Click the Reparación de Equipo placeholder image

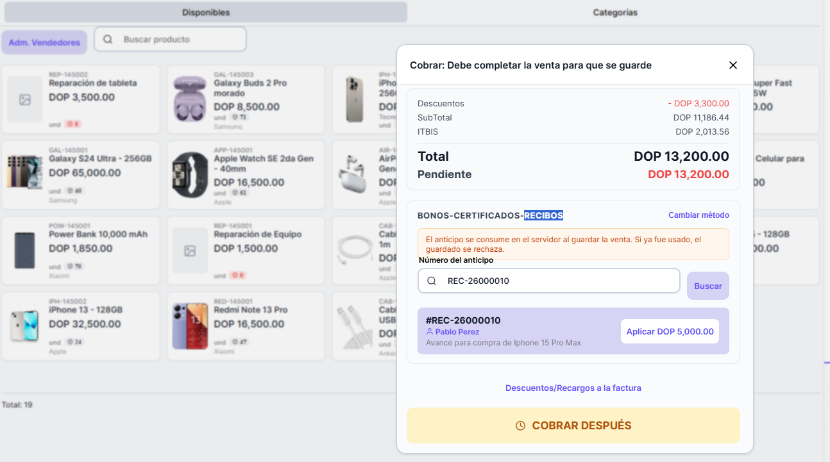coord(190,251)
